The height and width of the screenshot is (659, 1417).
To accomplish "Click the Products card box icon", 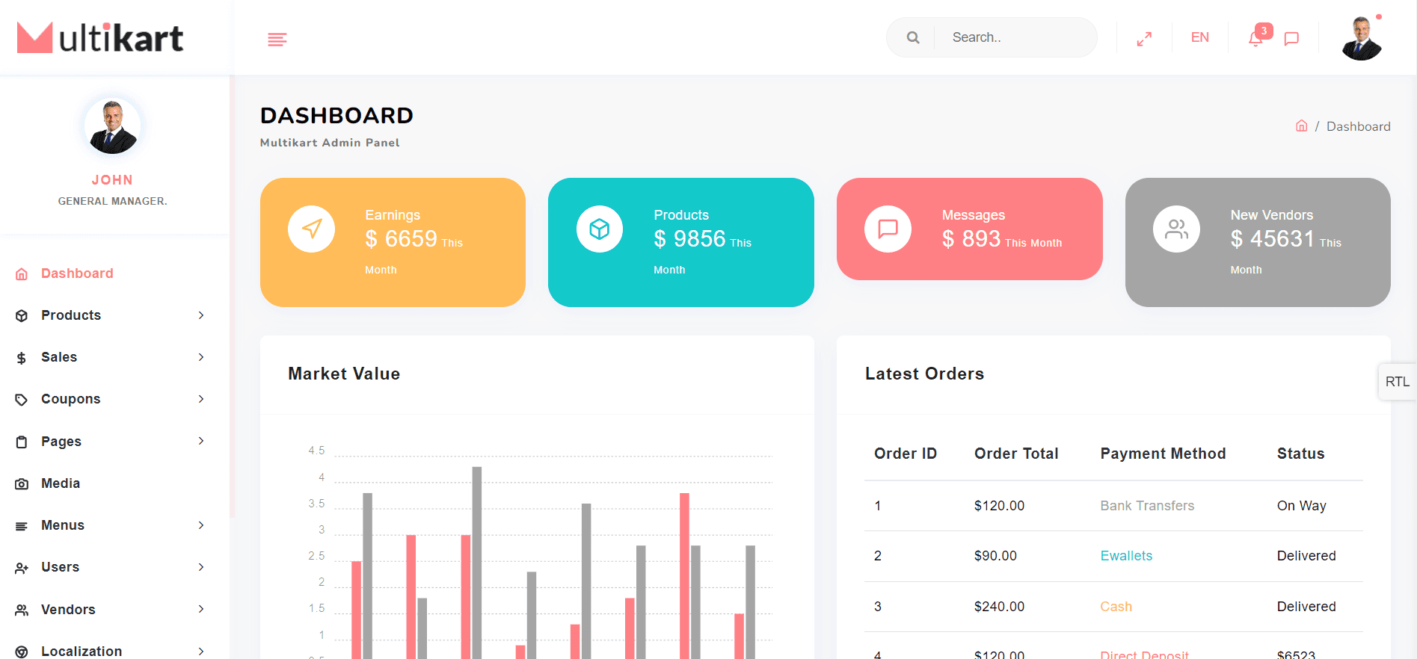I will [600, 229].
